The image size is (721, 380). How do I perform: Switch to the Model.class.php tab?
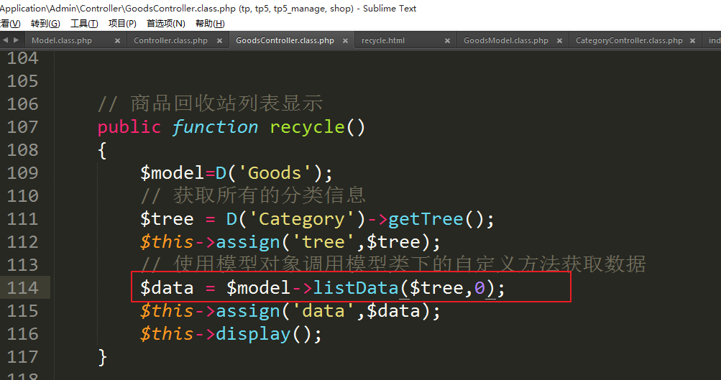(x=62, y=41)
